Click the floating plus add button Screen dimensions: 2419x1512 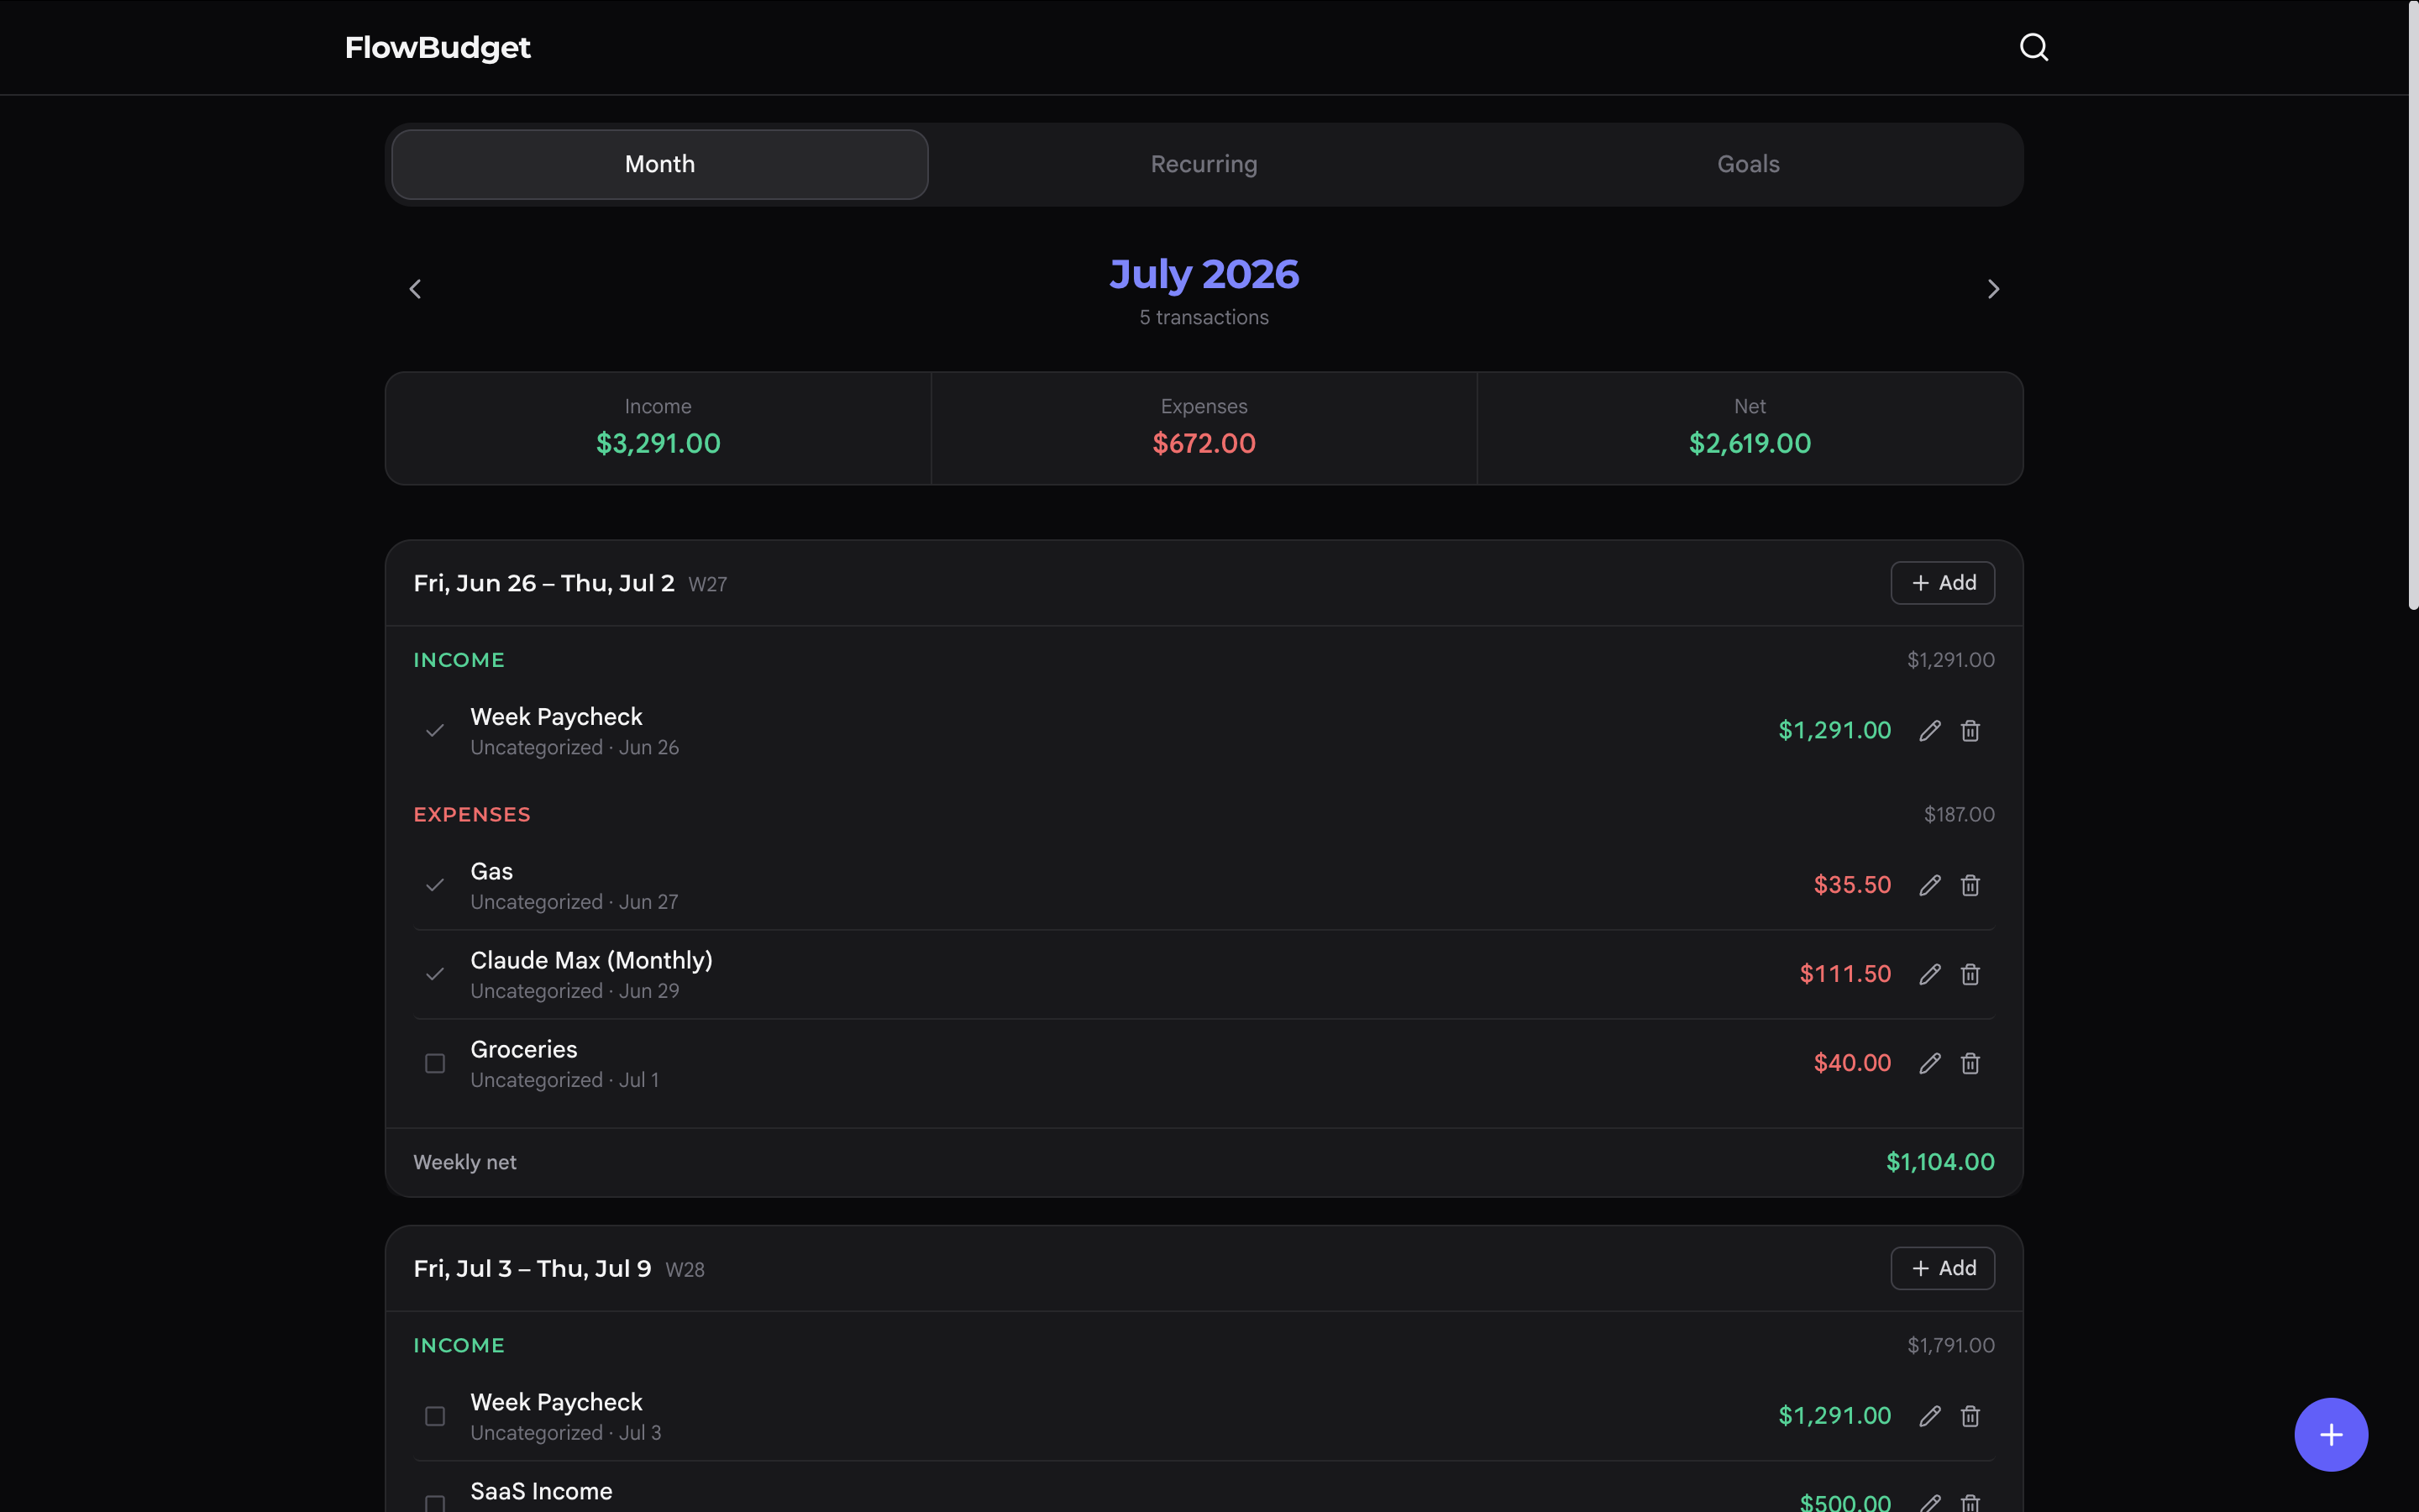2331,1434
